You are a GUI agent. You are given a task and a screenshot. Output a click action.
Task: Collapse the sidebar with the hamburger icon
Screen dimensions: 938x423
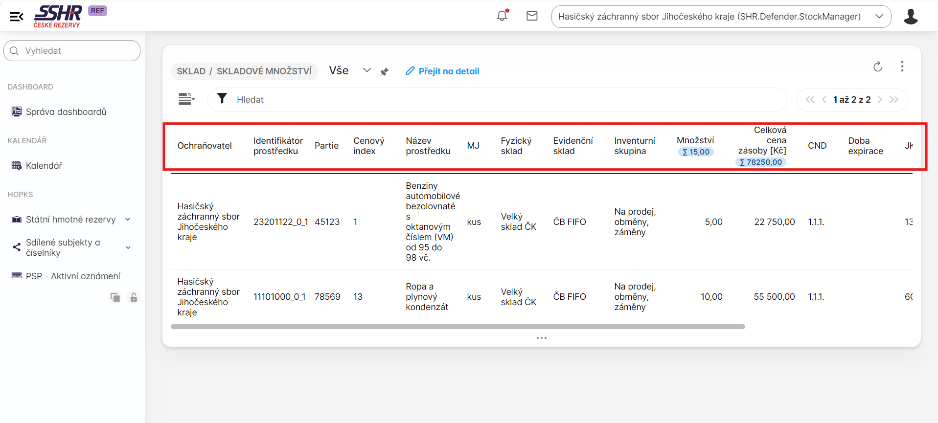click(x=16, y=17)
